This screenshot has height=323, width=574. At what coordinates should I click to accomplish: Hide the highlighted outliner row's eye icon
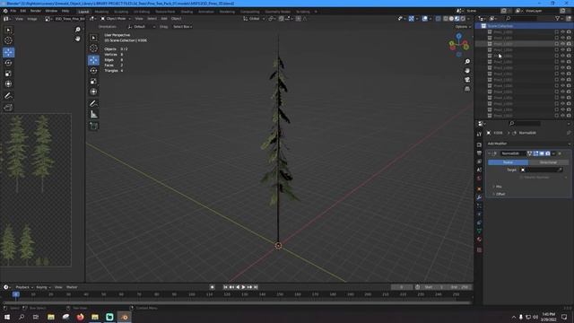(x=562, y=44)
